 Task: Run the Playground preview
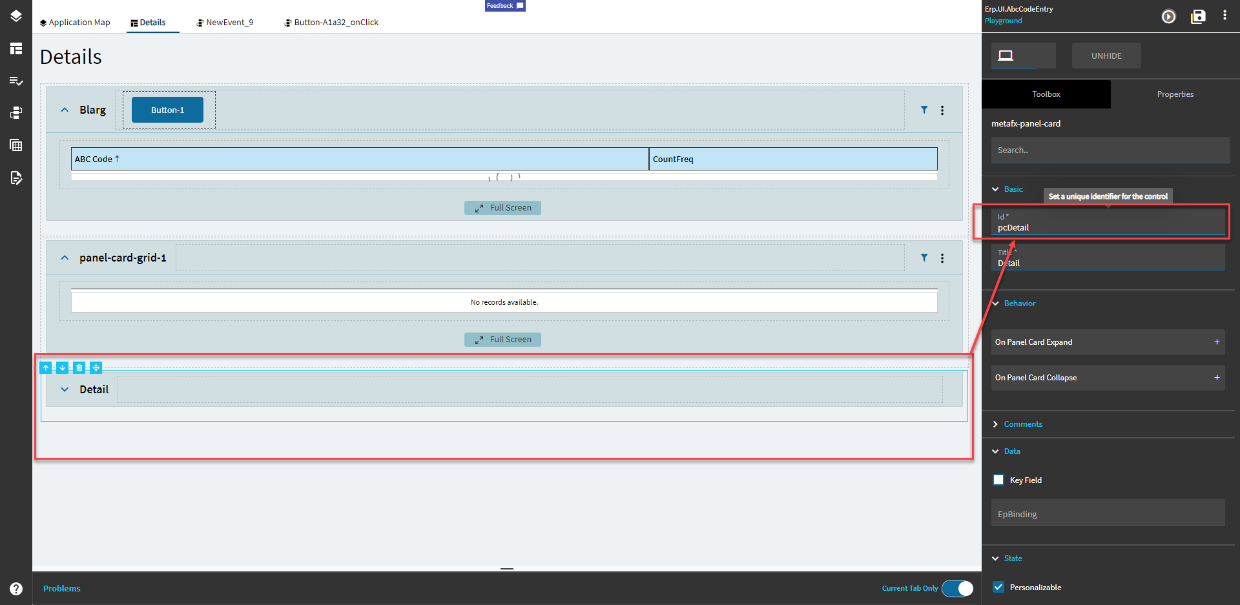[1168, 17]
